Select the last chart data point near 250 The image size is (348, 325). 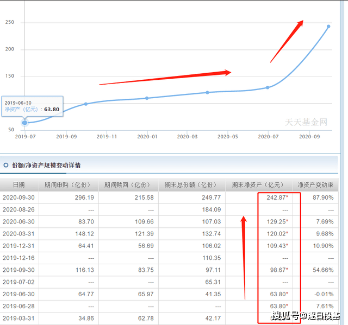328,26
